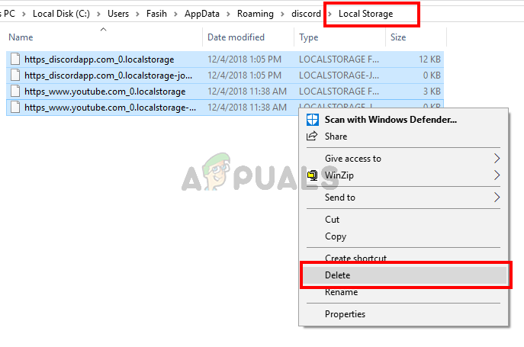Screen dimensions: 524x347
Task: Expand the Give access to arrow
Action: [x=497, y=159]
